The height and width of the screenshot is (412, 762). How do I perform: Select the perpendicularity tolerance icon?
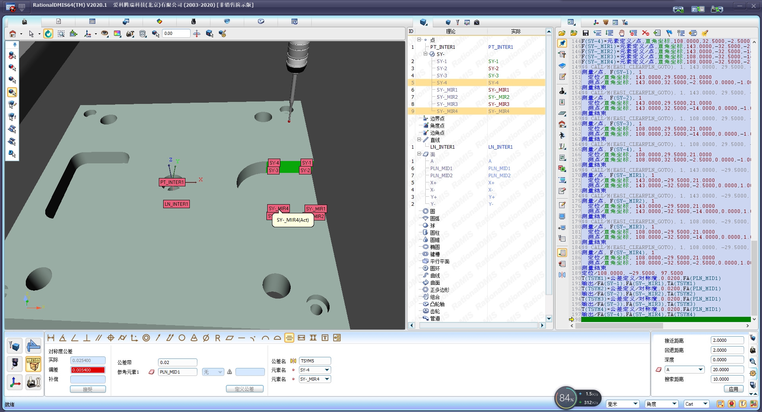pyautogui.click(x=87, y=338)
